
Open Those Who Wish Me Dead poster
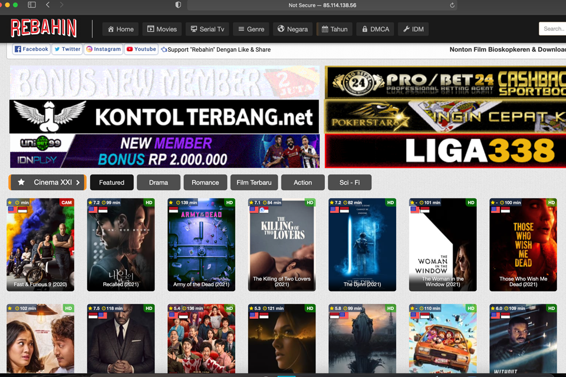[524, 244]
